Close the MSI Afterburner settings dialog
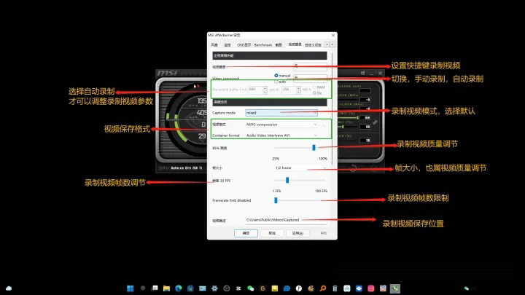This screenshot has width=525, height=295. pos(333,35)
